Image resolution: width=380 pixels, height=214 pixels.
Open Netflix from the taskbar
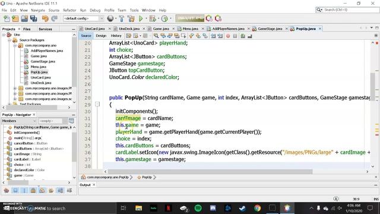(169, 208)
